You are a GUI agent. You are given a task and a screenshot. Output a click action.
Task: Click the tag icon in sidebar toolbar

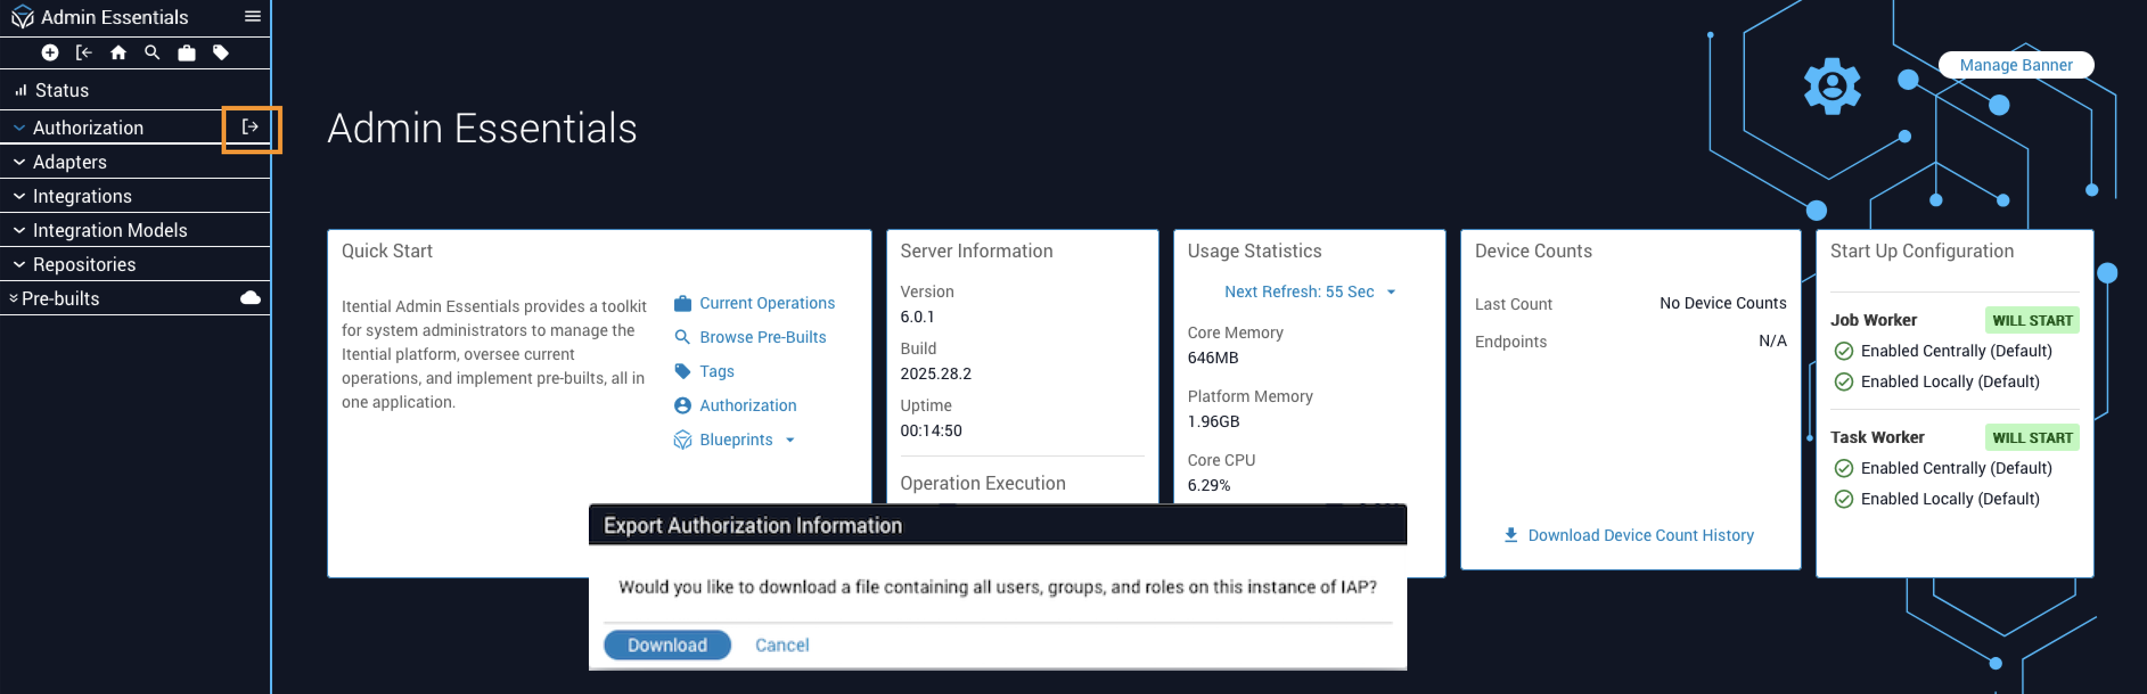[221, 52]
